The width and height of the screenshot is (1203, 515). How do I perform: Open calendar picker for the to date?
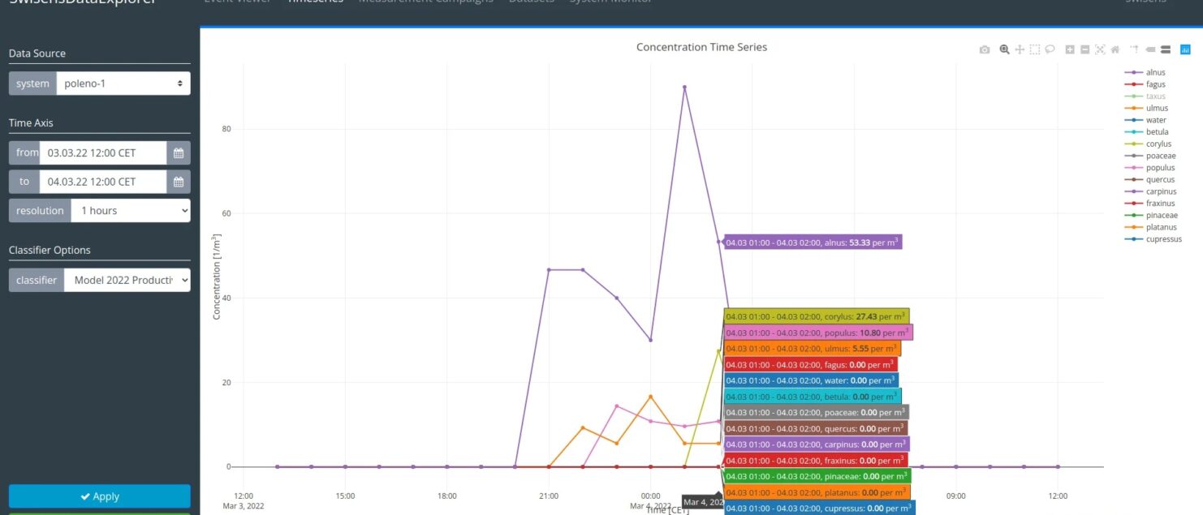click(179, 182)
